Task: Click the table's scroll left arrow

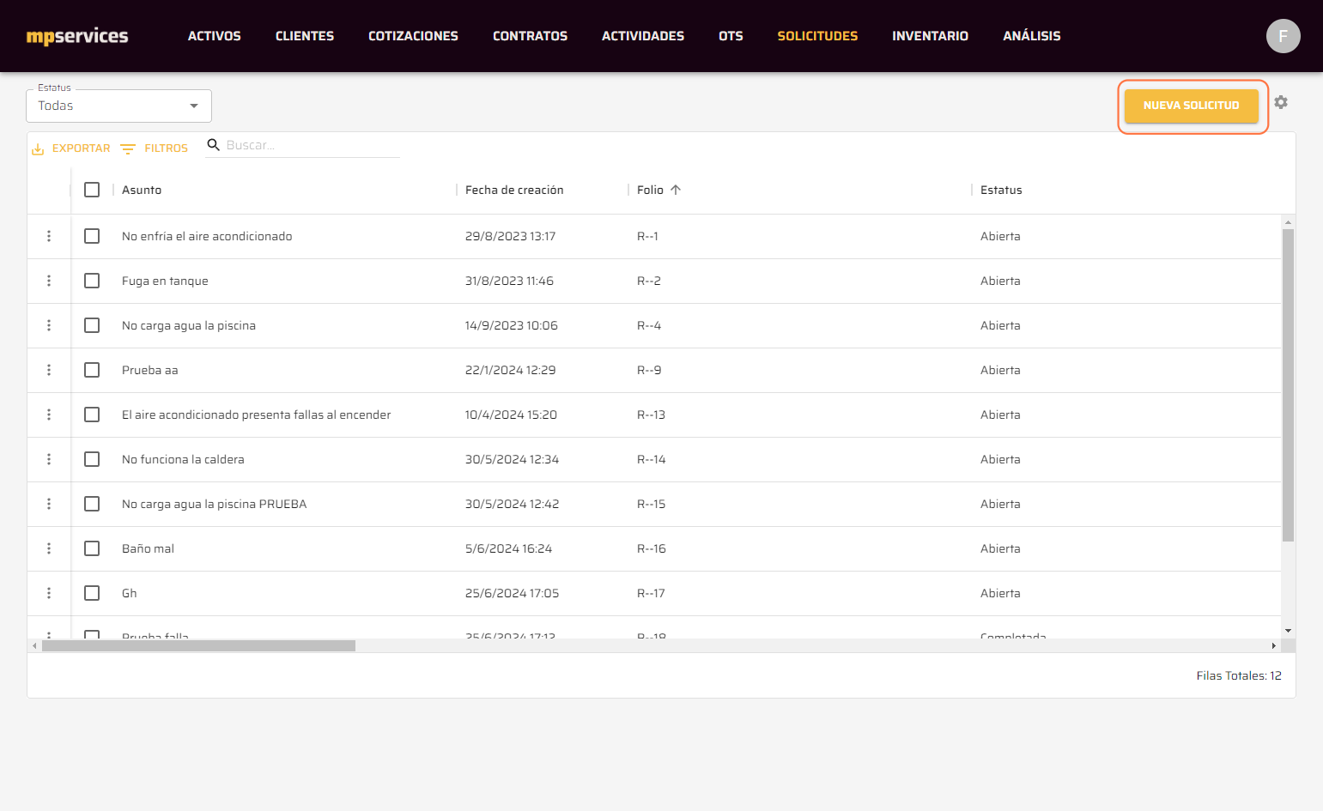Action: (34, 645)
